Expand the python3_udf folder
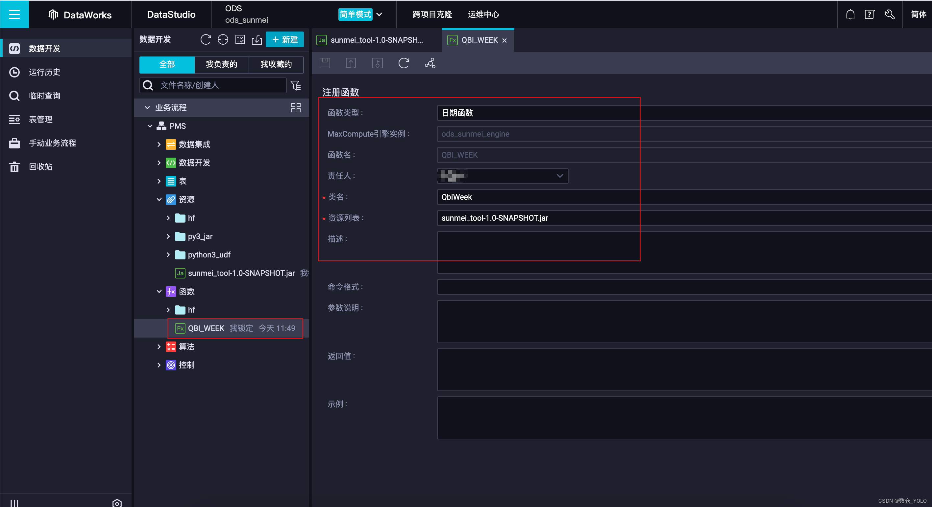The width and height of the screenshot is (932, 507). pos(168,255)
